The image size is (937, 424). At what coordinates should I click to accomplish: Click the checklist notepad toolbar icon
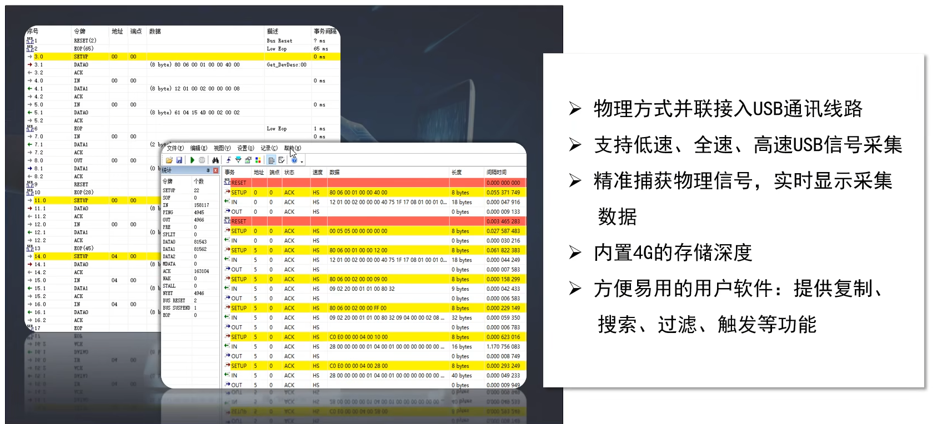[x=282, y=160]
